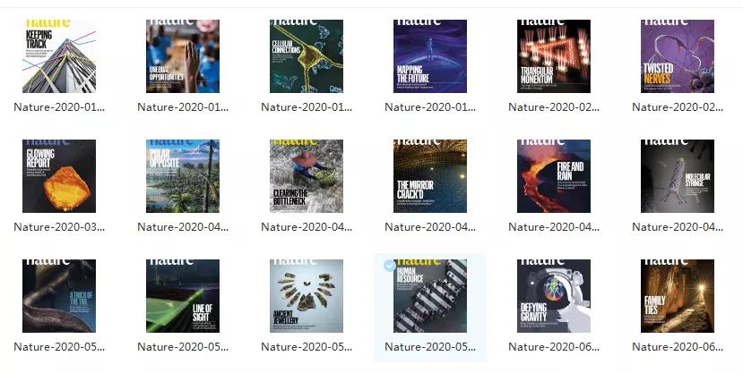Uncheck the selection checkbox on Human Resource
Image resolution: width=743 pixels, height=373 pixels.
390,266
